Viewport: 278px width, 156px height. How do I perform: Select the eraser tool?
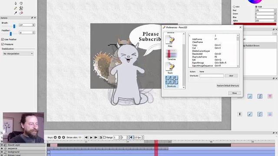tap(21, 13)
